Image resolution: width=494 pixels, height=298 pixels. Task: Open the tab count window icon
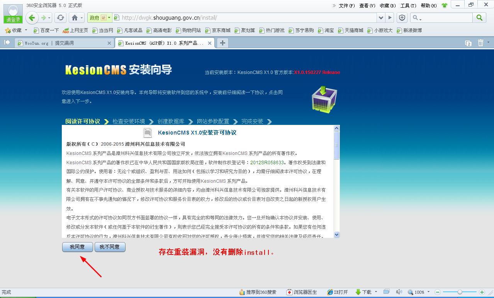point(468,43)
